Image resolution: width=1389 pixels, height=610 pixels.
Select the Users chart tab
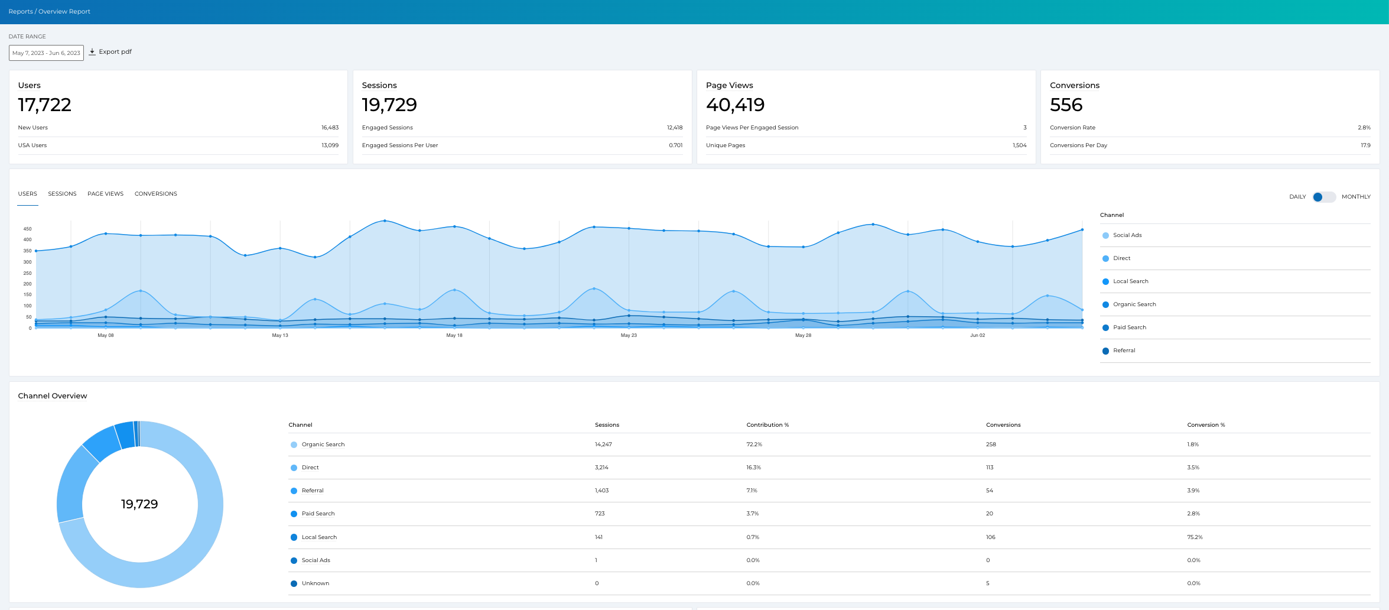point(27,194)
